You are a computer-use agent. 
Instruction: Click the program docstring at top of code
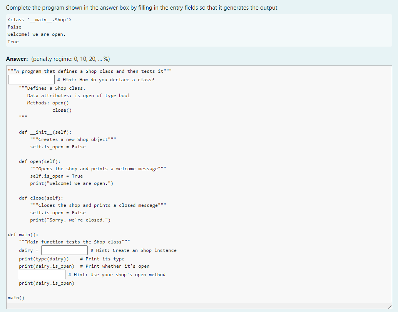coord(90,71)
